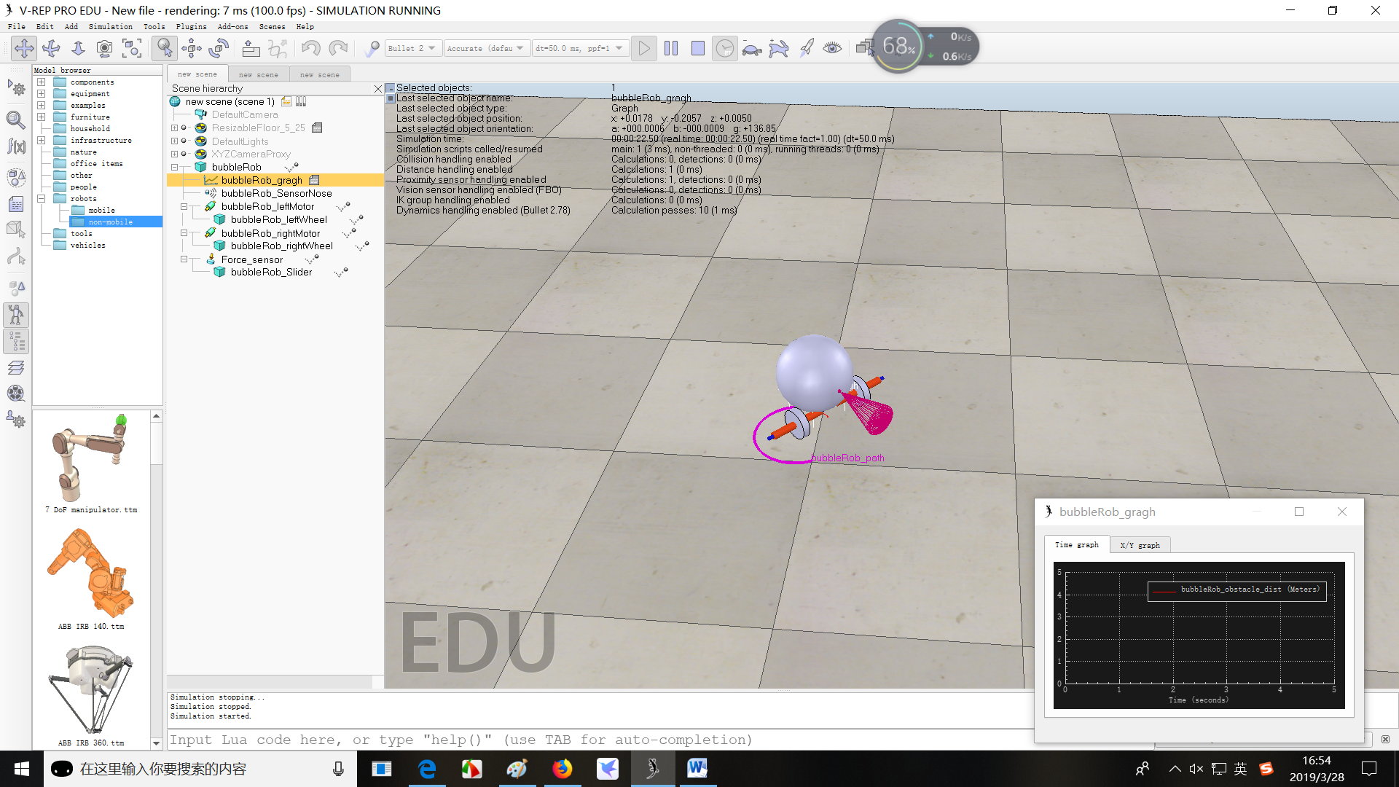Toggle click-selection mode arrow icon
This screenshot has width=1399, height=787.
click(165, 49)
